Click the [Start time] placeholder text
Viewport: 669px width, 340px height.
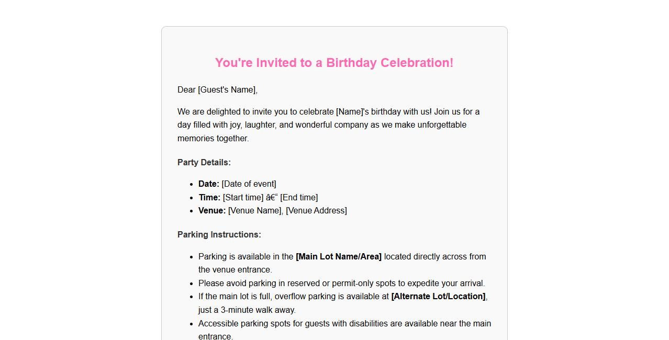[243, 198]
